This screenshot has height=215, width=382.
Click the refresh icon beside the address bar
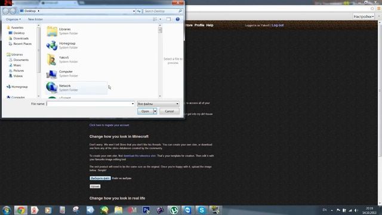pyautogui.click(x=139, y=11)
